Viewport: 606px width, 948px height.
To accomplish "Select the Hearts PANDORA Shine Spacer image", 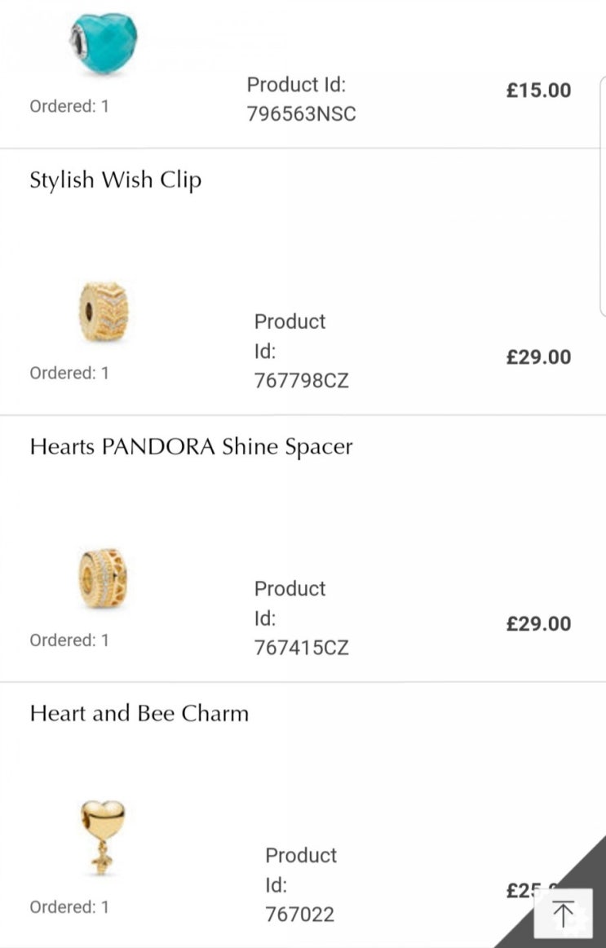I will 103,578.
